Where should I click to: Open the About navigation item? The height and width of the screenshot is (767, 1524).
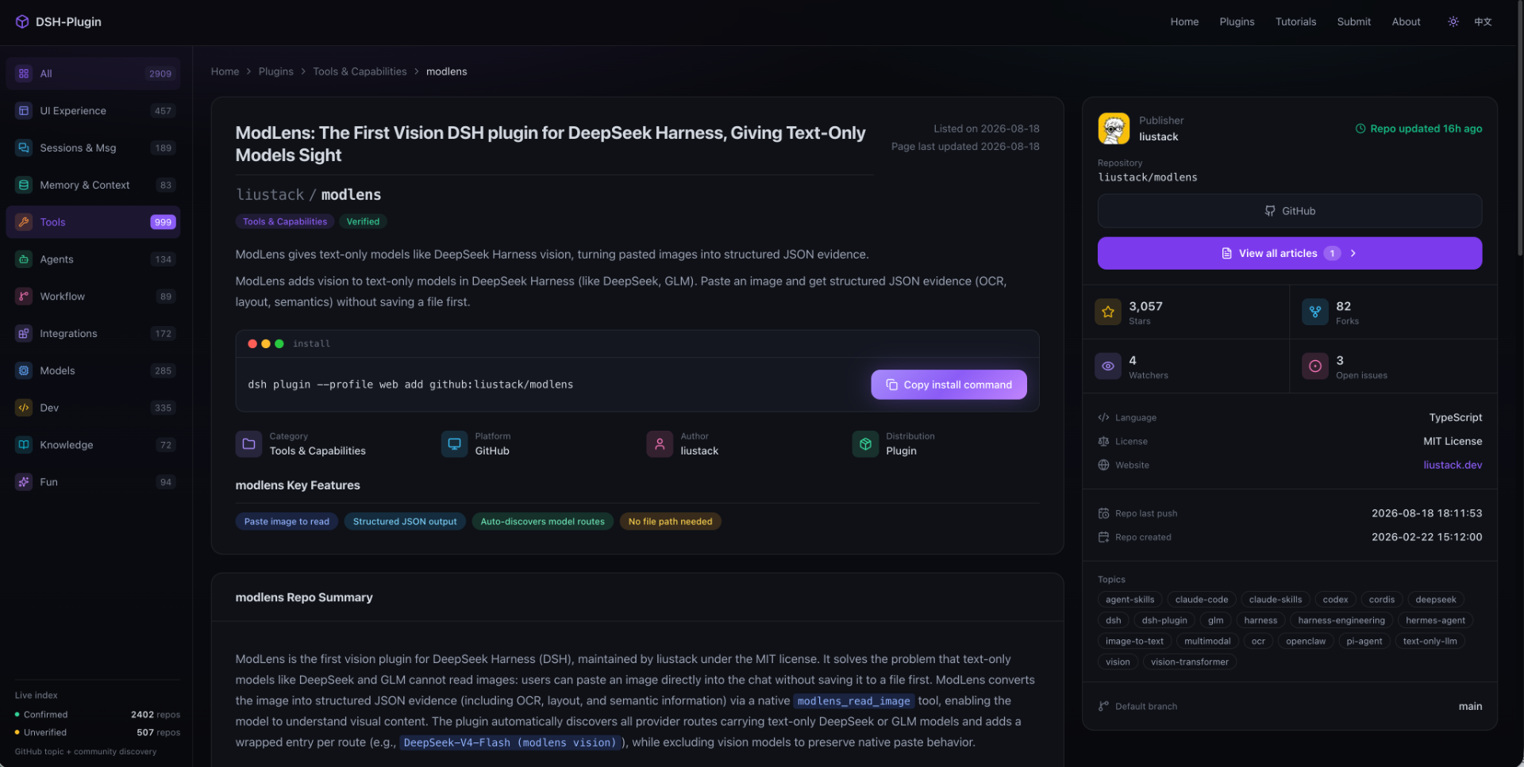click(1406, 21)
